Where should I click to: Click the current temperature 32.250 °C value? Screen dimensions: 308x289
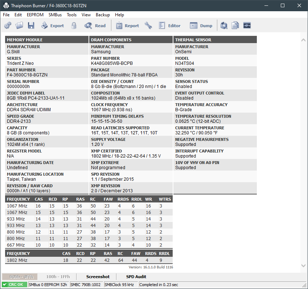pos(196,133)
